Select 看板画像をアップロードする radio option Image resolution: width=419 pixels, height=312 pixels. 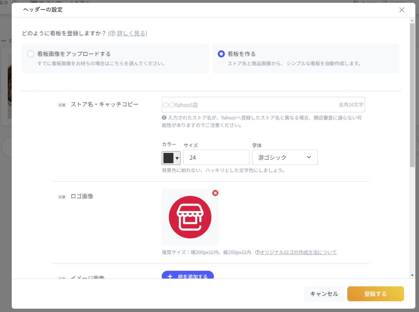pos(31,54)
